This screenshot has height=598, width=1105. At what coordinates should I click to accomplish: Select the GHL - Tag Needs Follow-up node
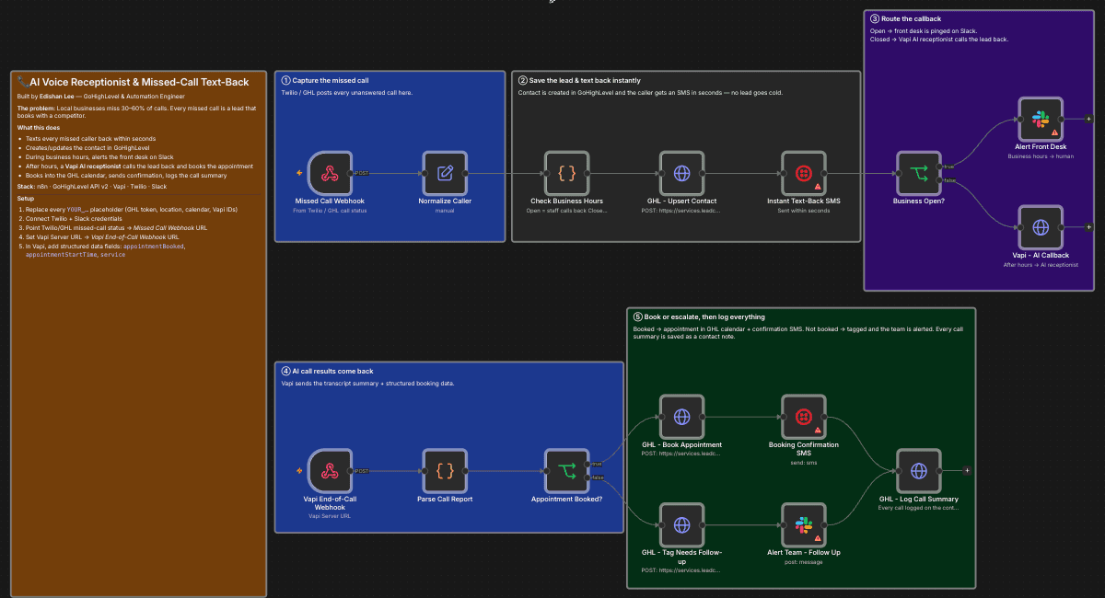click(x=682, y=524)
